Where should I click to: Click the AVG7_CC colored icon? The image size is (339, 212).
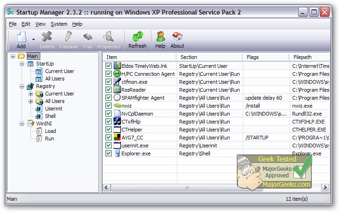coord(117,137)
